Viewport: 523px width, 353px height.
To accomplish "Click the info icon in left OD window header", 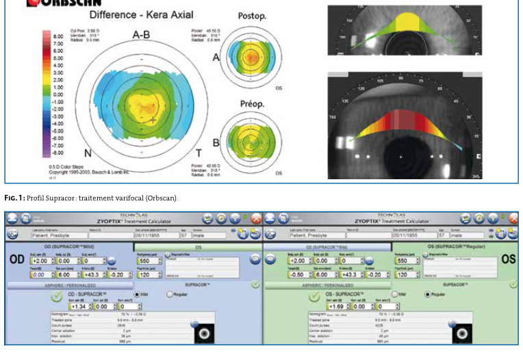I will 235,219.
